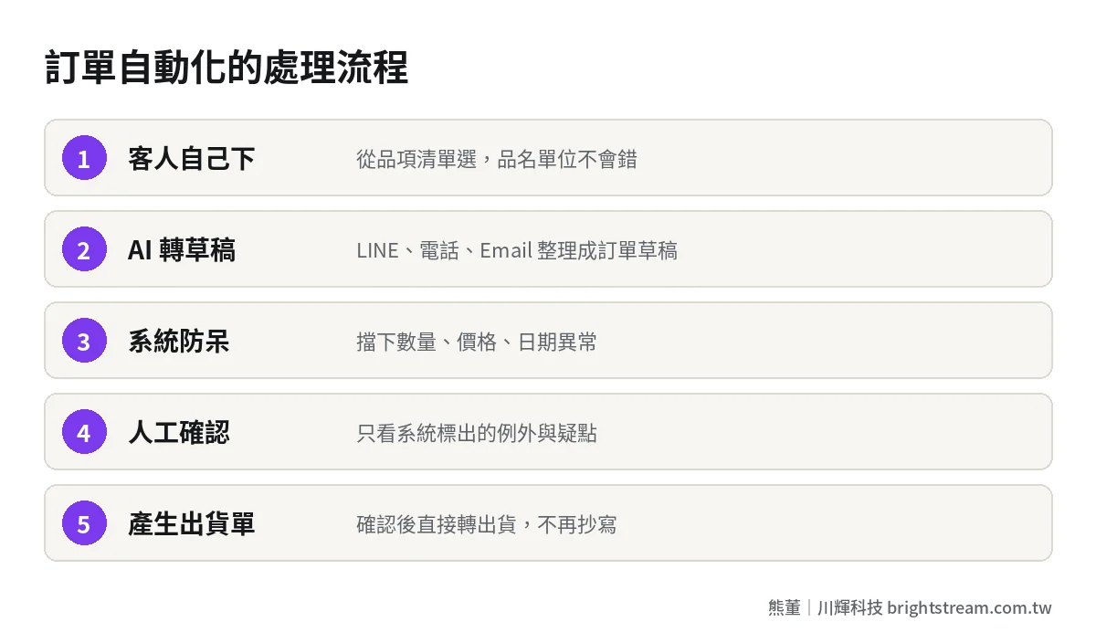The image size is (1096, 643).
Task: Select the AI 轉草稿 step heading
Action: (x=182, y=250)
